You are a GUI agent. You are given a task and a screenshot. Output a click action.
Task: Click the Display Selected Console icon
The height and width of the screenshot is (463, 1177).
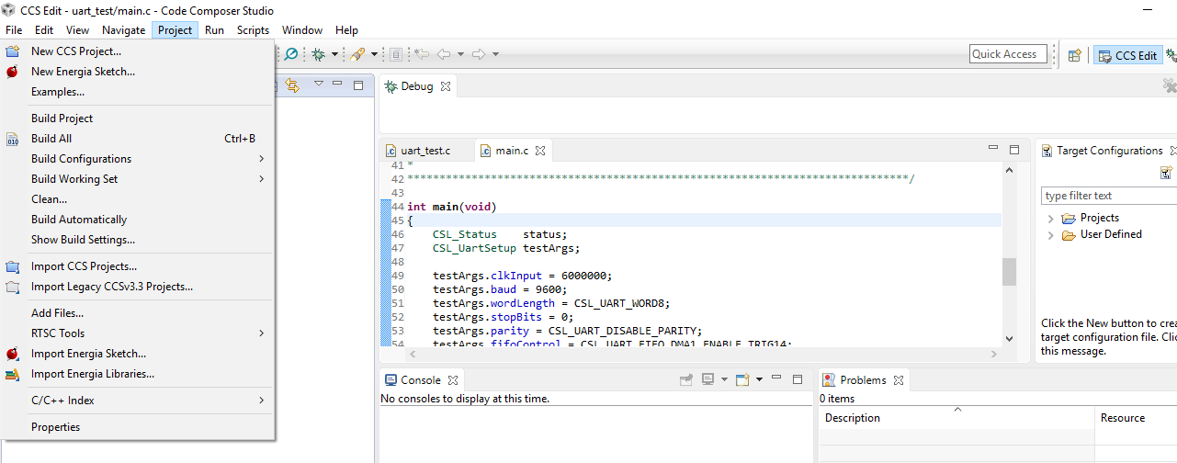(707, 379)
